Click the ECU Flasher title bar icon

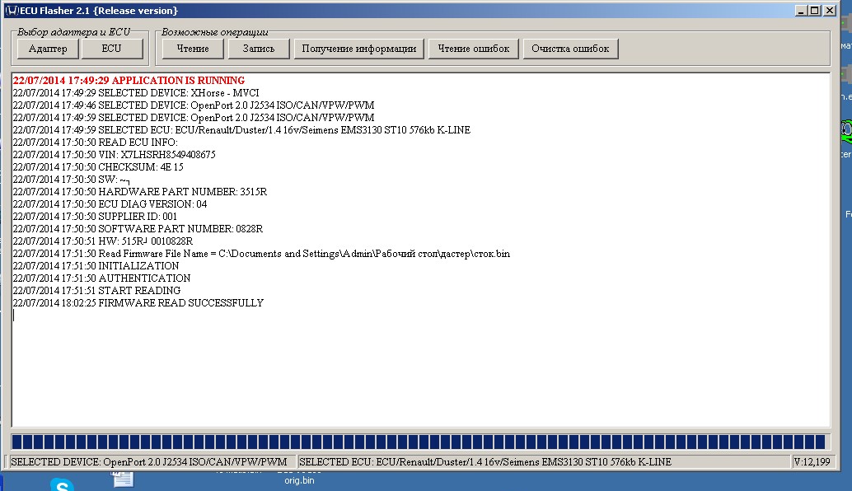point(12,11)
